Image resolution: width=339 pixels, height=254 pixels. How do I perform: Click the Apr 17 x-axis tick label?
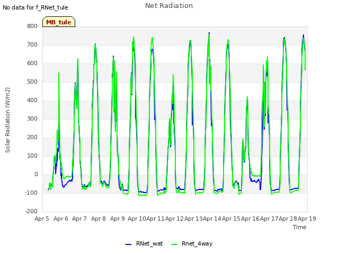(x=269, y=219)
